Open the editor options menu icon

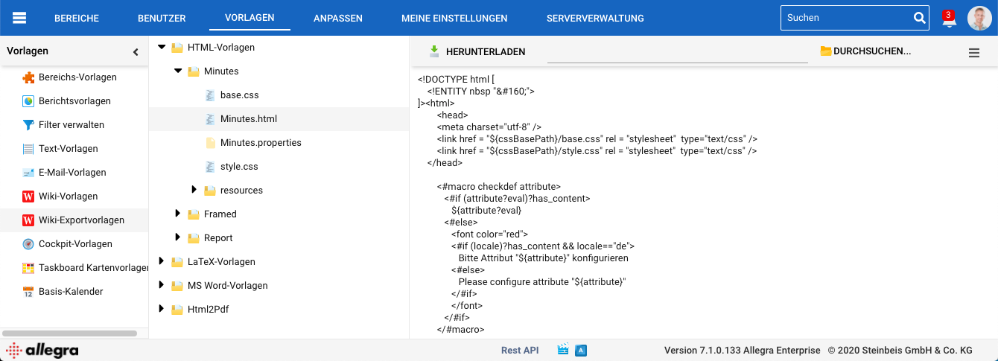coord(973,52)
